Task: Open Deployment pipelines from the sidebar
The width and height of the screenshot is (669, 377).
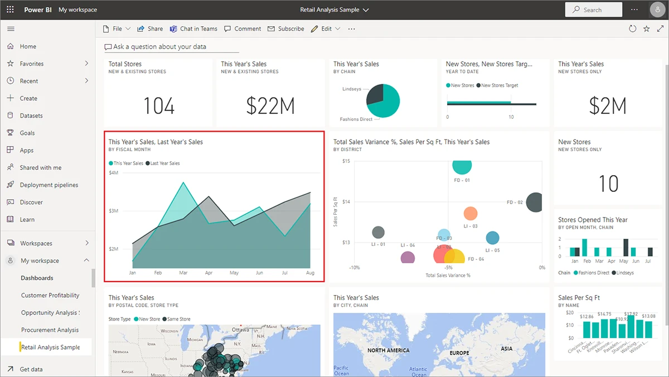Action: click(x=9, y=184)
